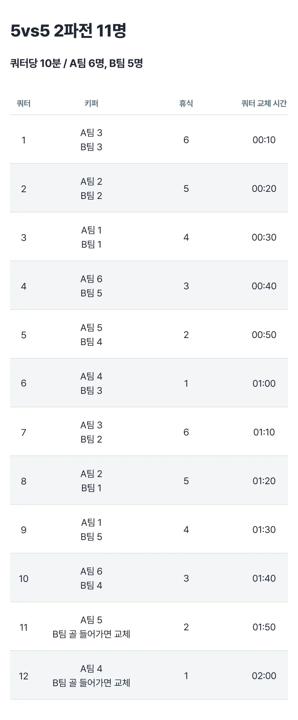This screenshot has height=720, width=298.
Task: Select the 00:10 time in quarter 1
Action: (264, 140)
